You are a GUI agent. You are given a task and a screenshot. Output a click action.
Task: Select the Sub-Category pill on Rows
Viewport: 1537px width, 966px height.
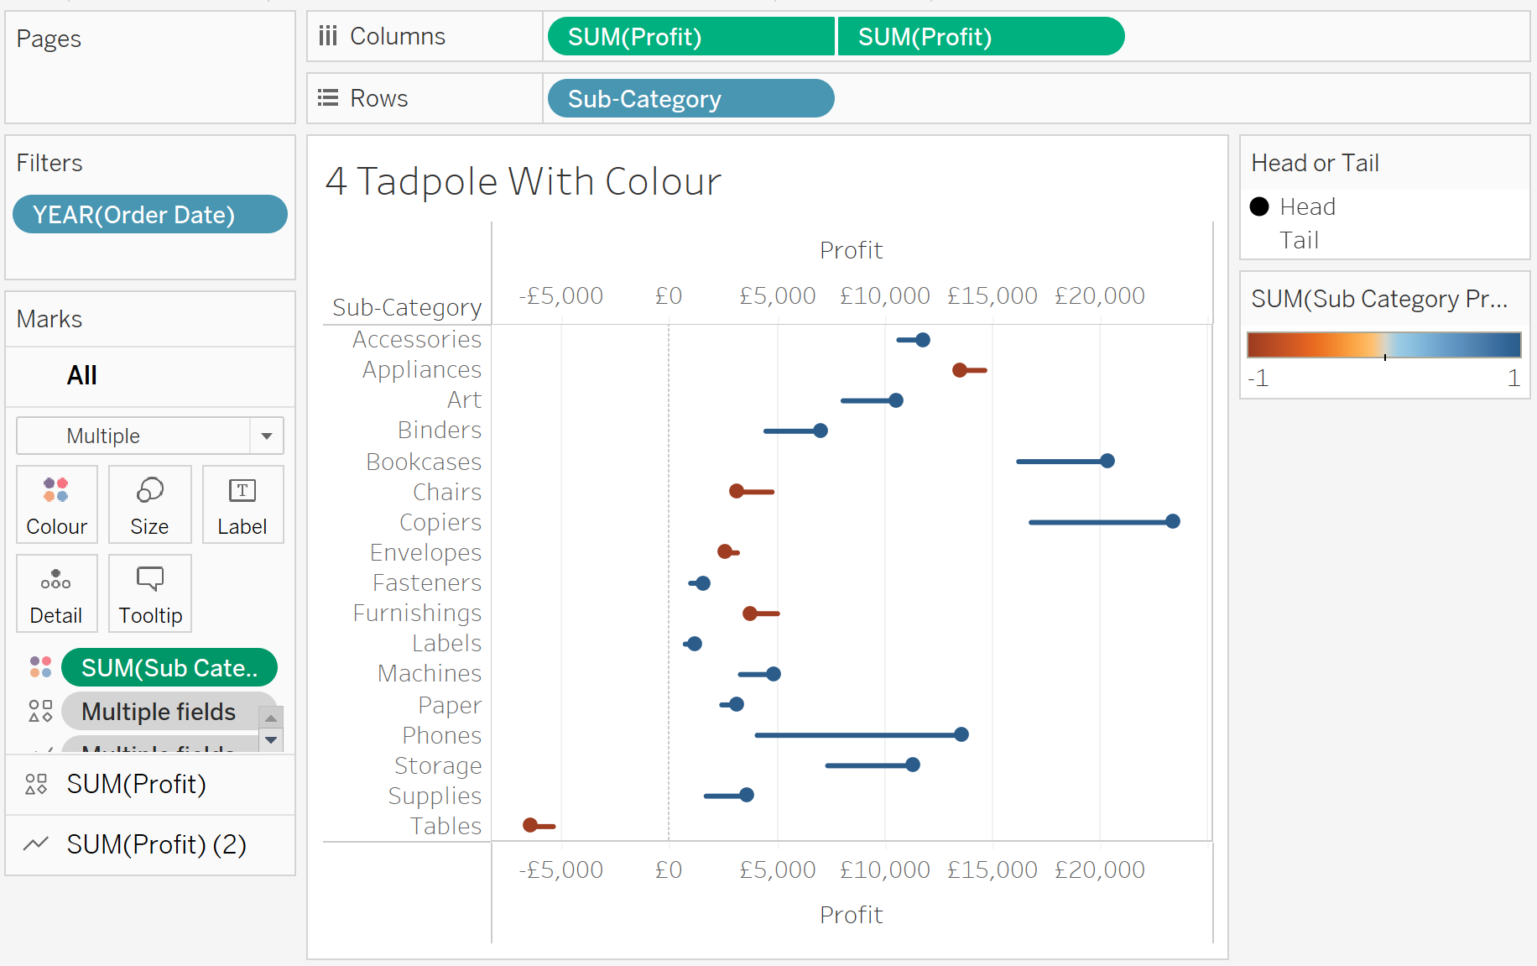(690, 98)
